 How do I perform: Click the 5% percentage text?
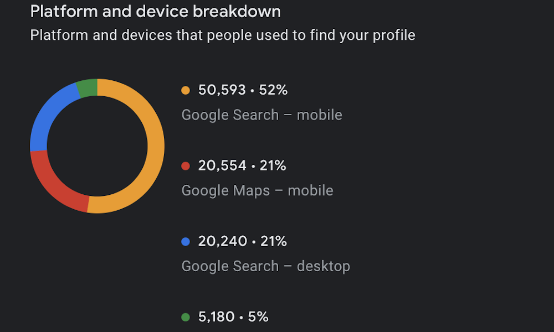[x=258, y=317]
